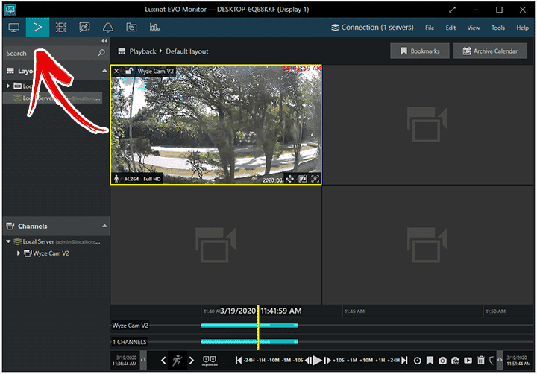Viewport: 537px width, 374px height.
Task: Click the Bookmarks button
Action: [420, 51]
